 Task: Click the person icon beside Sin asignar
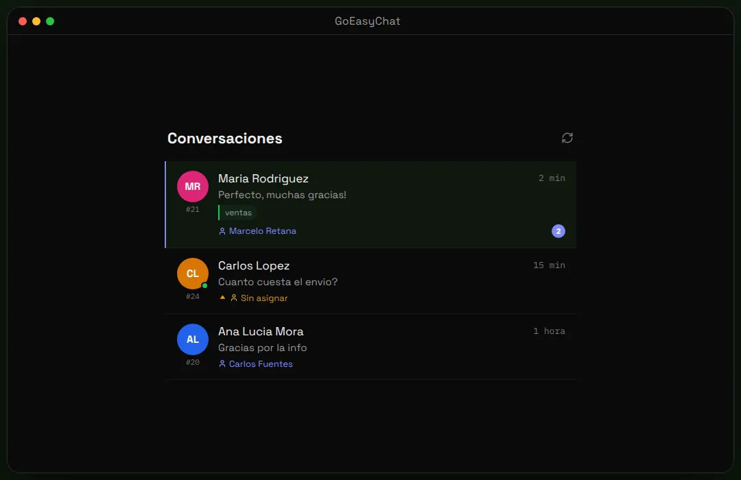(233, 298)
